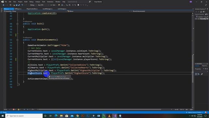Open the editor zoom level dropdown
Image resolution: width=209 pixels, height=118 pixels.
[x=7, y=109]
